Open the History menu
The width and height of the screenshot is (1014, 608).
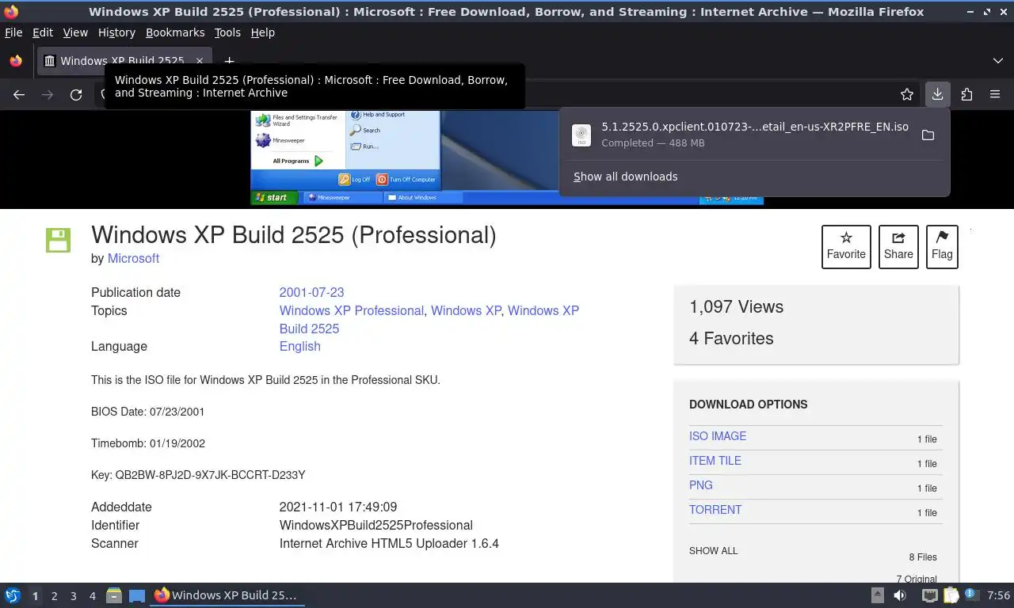116,32
